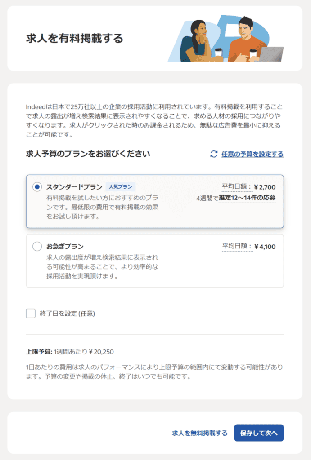311x460 pixels.
Task: Click the 保存して次へ button
Action: [259, 433]
